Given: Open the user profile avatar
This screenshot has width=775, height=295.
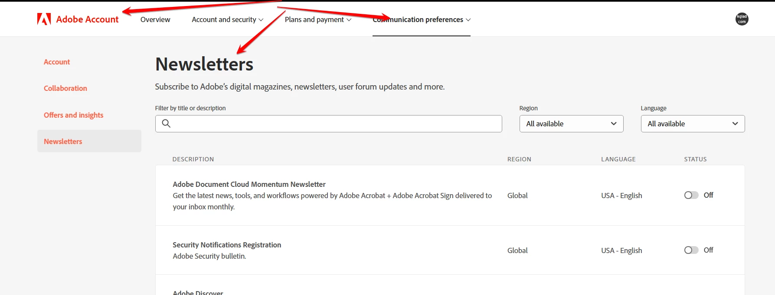Looking at the screenshot, I should tap(742, 19).
